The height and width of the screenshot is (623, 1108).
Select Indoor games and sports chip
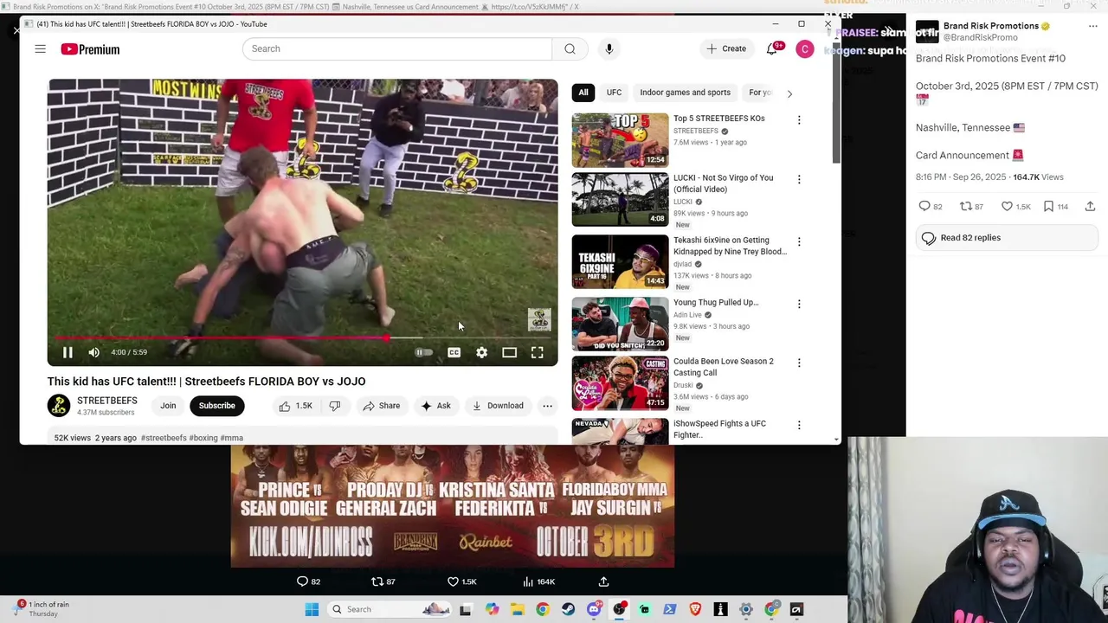coord(685,93)
